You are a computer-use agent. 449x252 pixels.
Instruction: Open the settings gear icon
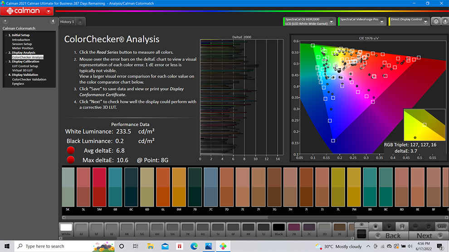point(436,21)
